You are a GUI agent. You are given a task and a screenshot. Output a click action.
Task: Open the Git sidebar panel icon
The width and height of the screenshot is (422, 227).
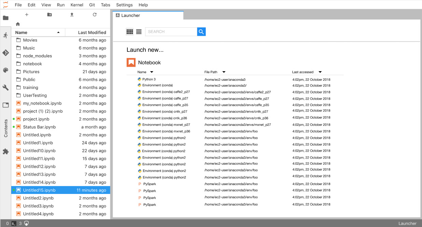[5, 53]
